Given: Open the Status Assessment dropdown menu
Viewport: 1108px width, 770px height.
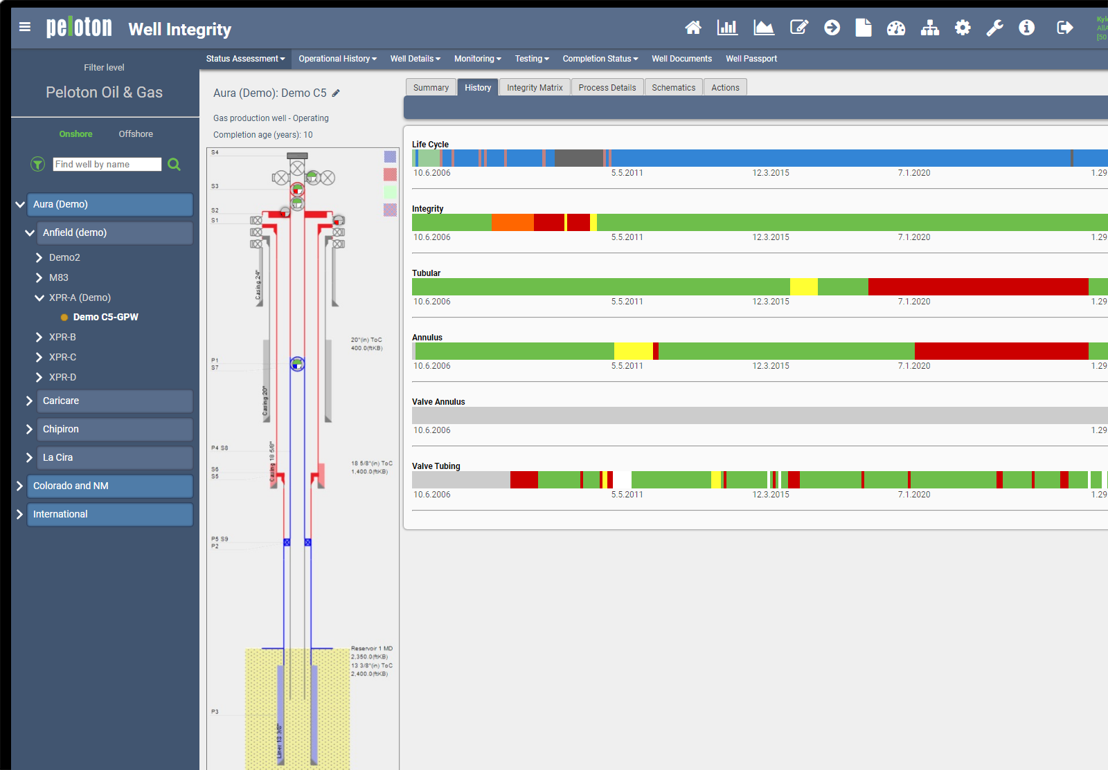Looking at the screenshot, I should 244,59.
